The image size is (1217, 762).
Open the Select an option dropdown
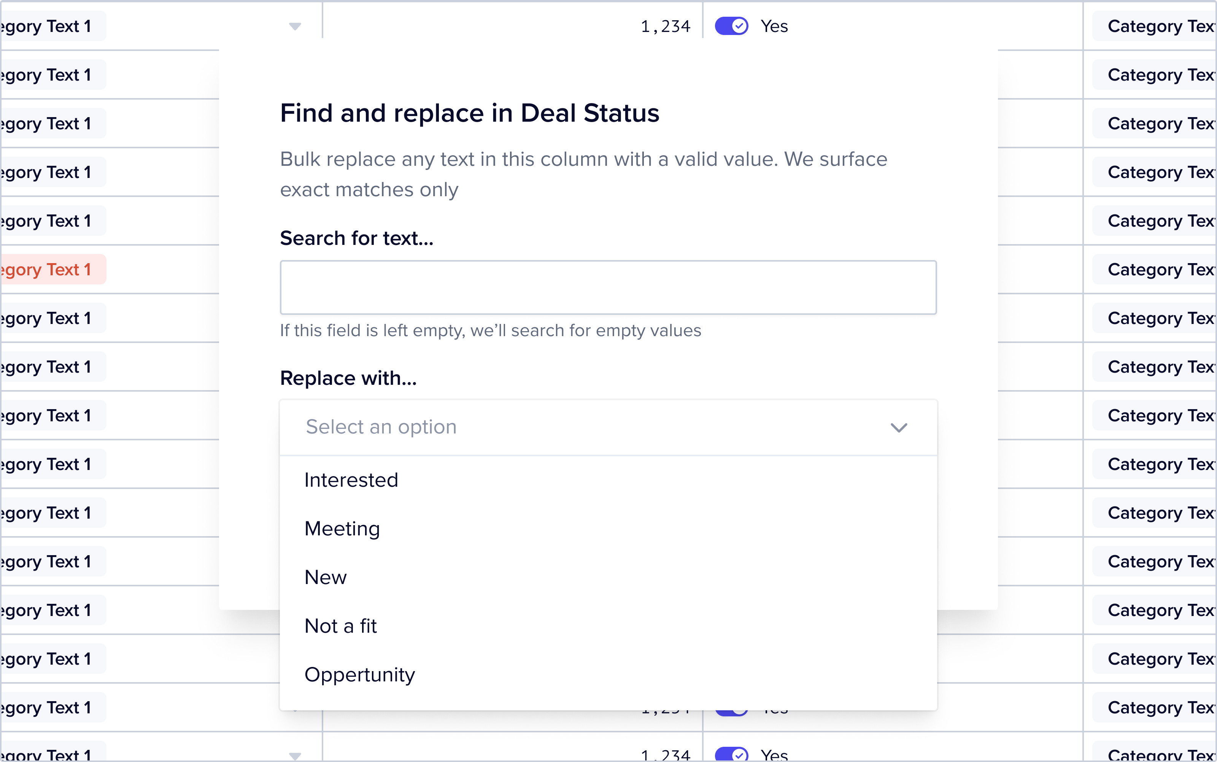pos(608,427)
